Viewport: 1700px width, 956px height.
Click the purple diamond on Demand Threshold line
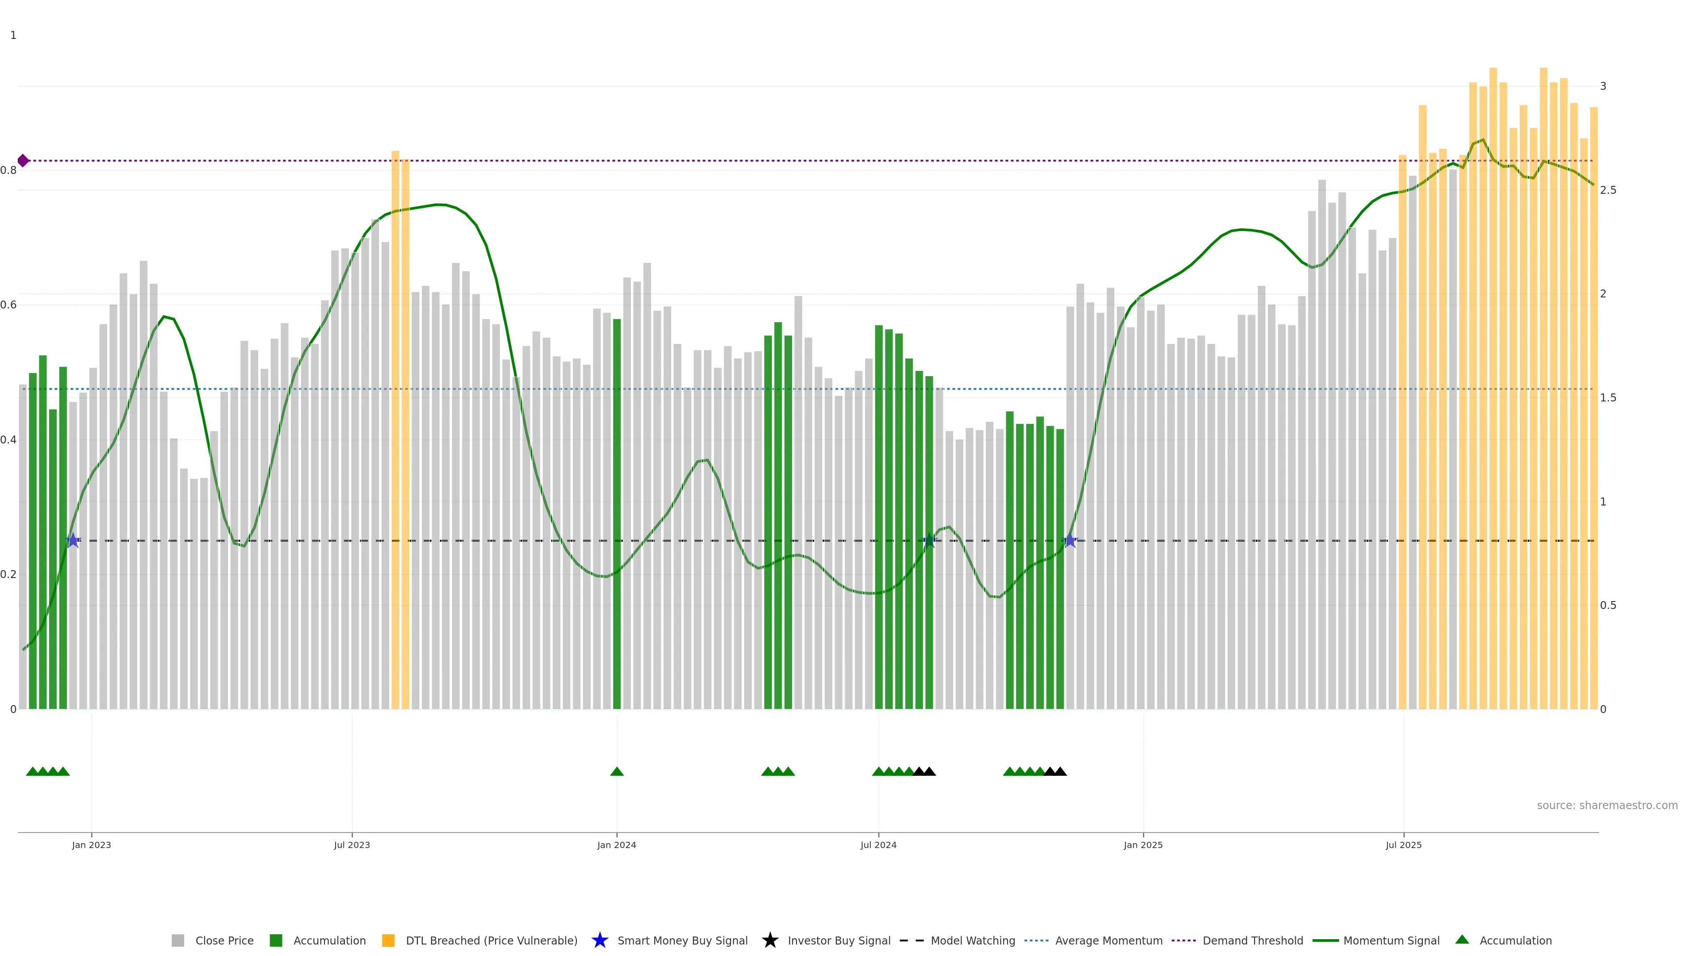23,160
